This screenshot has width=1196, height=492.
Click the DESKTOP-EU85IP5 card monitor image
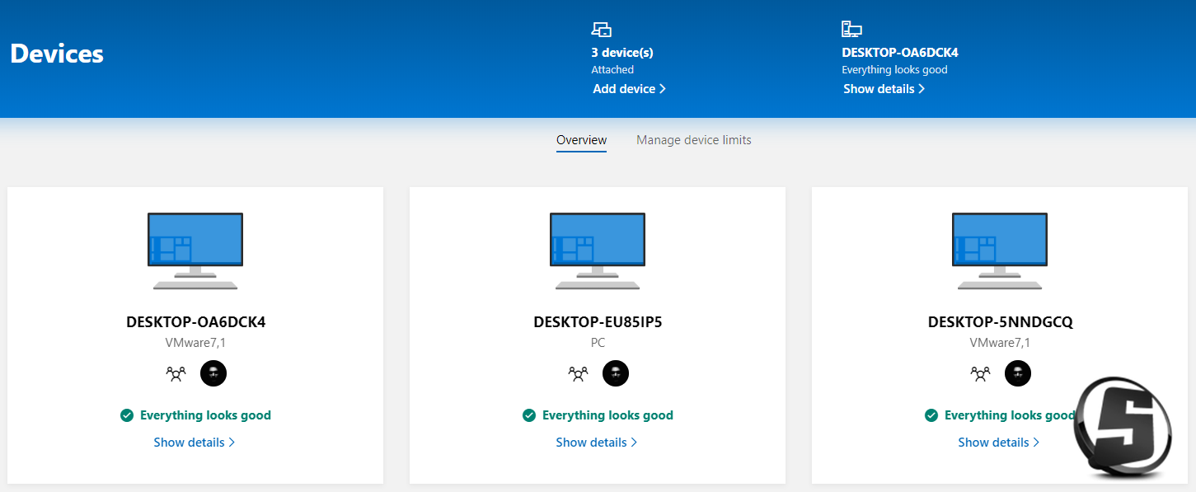tap(598, 251)
